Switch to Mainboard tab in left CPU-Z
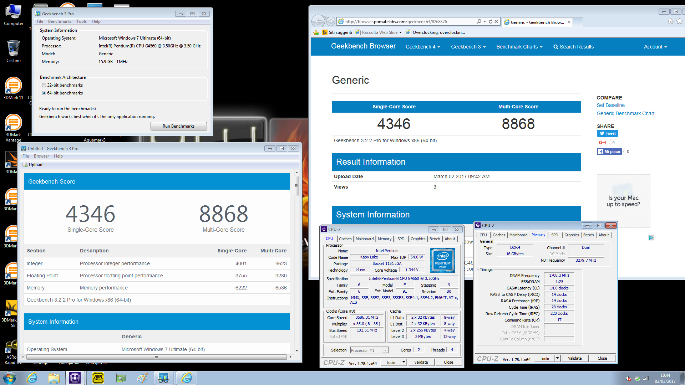Image resolution: width=685 pixels, height=385 pixels. click(365, 239)
